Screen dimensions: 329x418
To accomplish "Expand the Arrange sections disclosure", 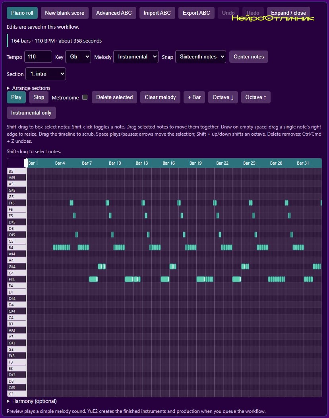I will pos(29,88).
